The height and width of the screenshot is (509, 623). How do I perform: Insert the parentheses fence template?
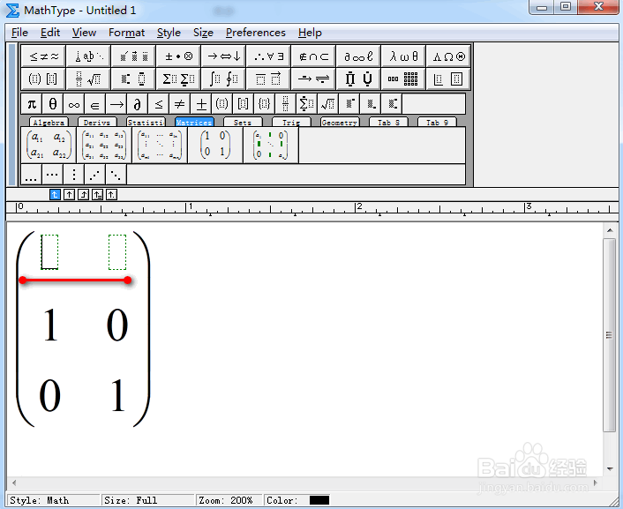[222, 104]
